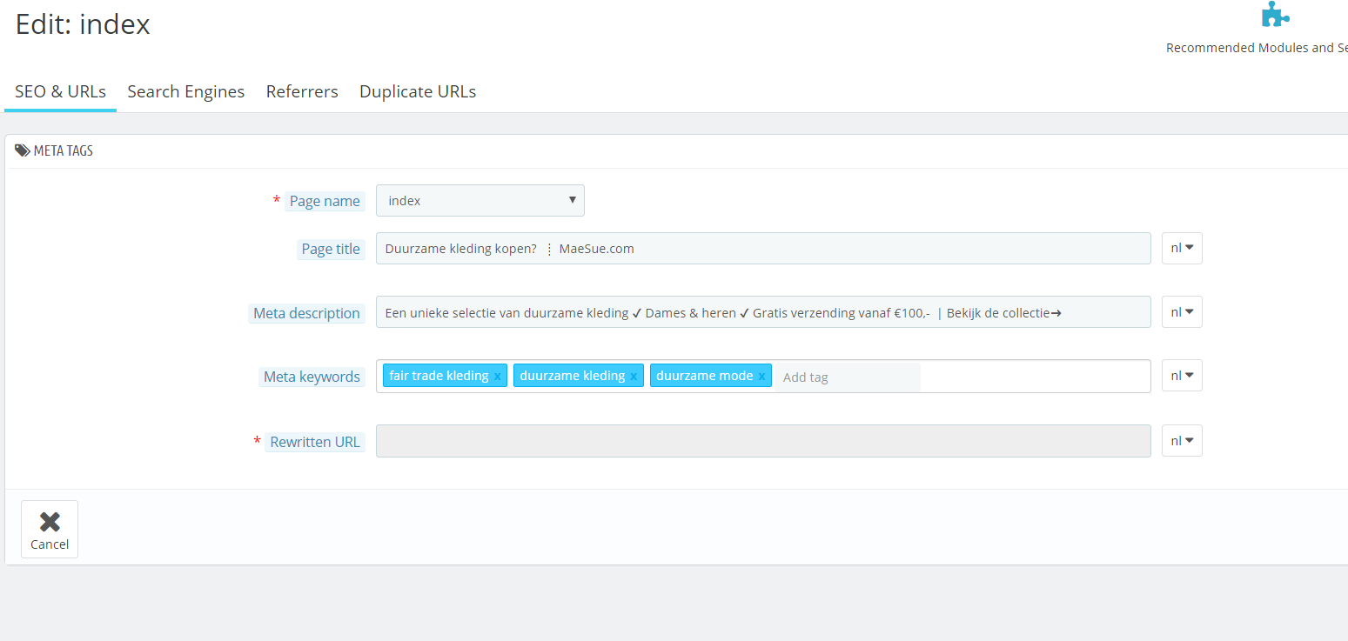
Task: Open Meta keywords language dropdown
Action: [1182, 376]
